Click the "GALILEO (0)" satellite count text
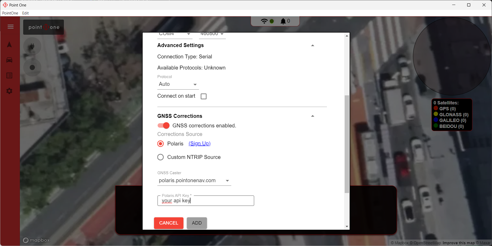 point(453,120)
